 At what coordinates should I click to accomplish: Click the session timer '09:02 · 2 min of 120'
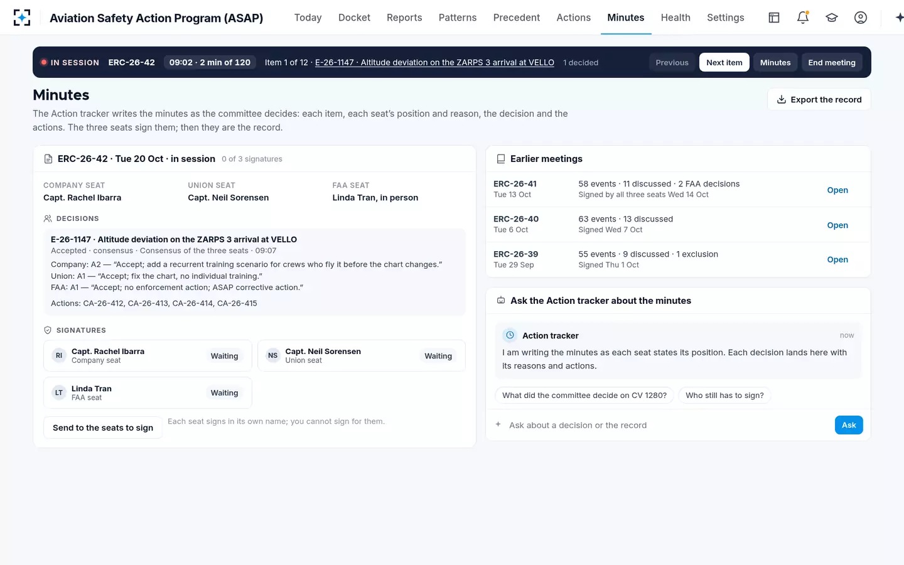pos(210,62)
